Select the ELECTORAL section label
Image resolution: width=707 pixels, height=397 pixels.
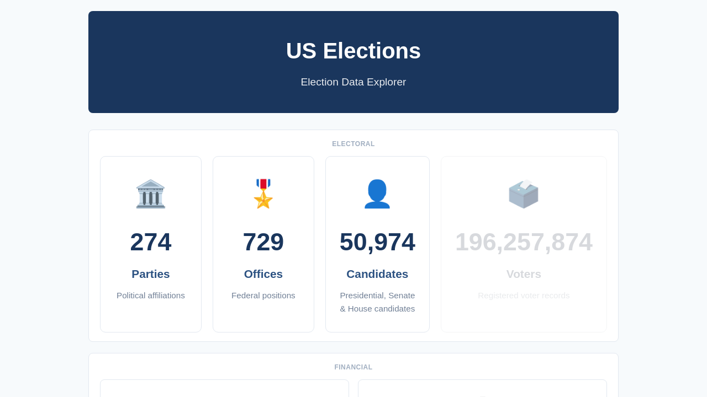[353, 144]
